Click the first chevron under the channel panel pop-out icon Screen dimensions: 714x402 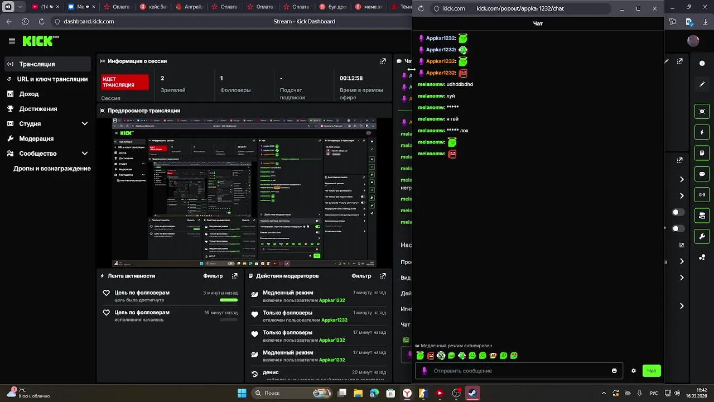[x=682, y=179]
